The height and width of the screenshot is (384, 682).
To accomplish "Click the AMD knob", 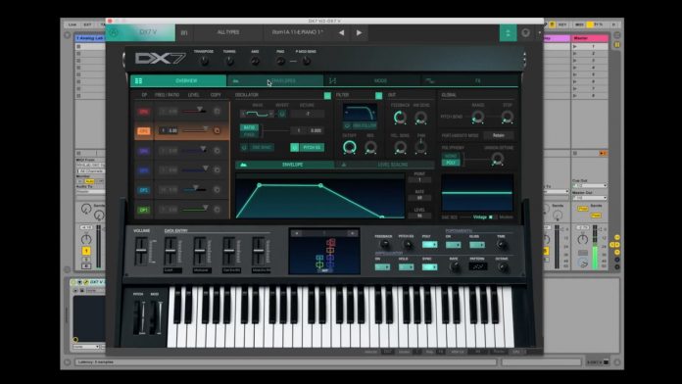I will [256, 62].
